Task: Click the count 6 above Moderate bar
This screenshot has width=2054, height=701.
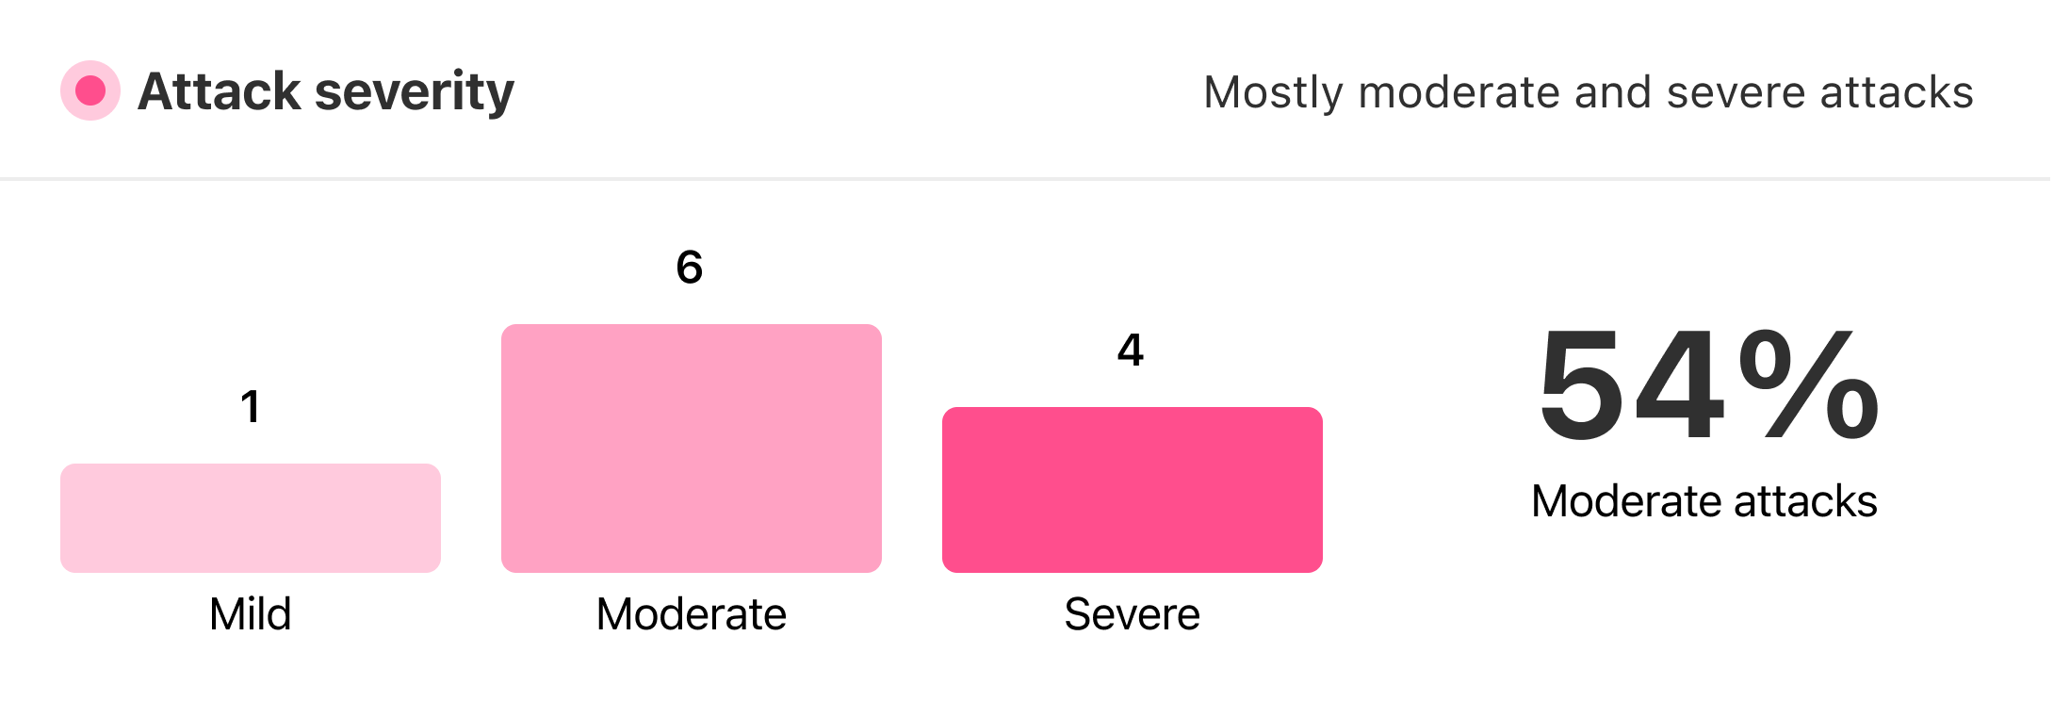Action: [690, 268]
